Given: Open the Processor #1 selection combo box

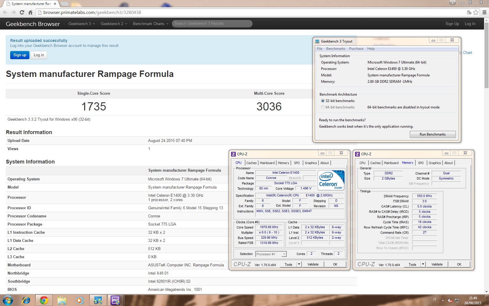Looking at the screenshot, I should pyautogui.click(x=271, y=254).
